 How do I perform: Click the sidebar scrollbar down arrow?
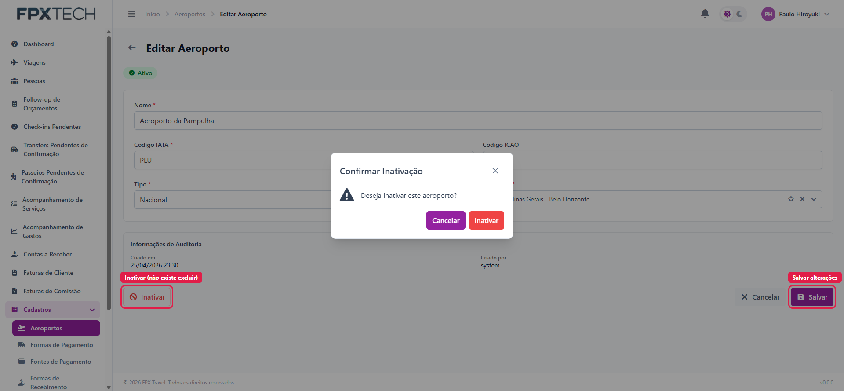(109, 387)
